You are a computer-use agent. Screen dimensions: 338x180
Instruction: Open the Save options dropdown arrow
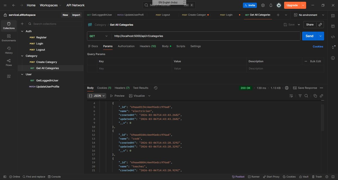299,24
